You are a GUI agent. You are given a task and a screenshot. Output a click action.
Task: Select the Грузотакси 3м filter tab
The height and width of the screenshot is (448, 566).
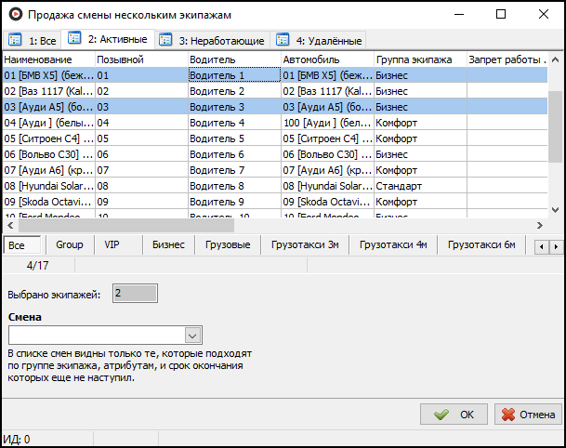pos(305,244)
